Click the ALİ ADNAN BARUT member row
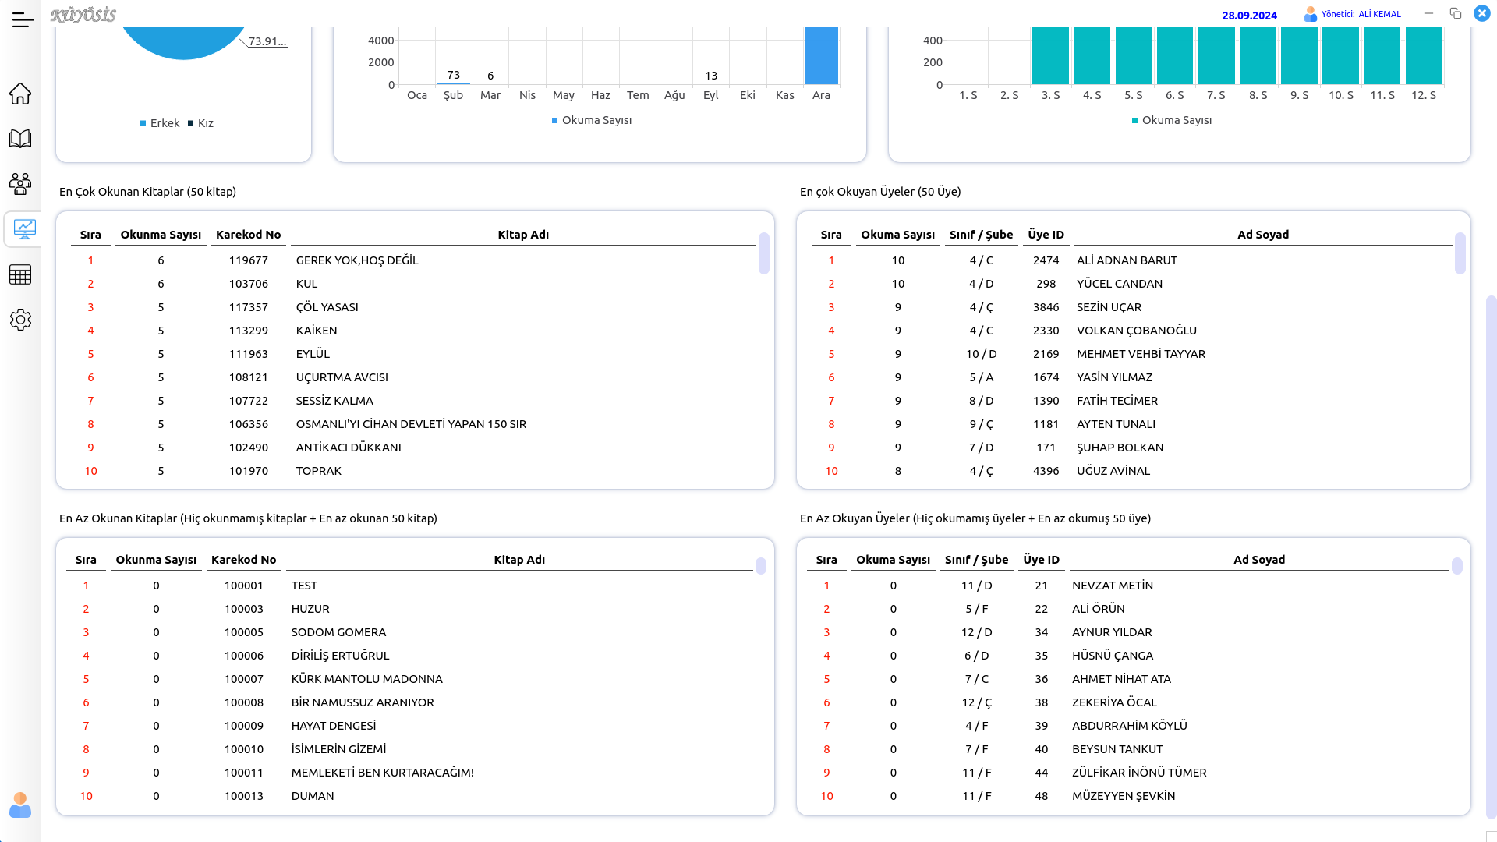Image resolution: width=1497 pixels, height=842 pixels. pyautogui.click(x=1127, y=260)
